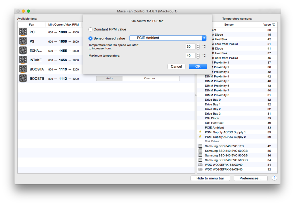The height and width of the screenshot is (205, 295).
Task: Select the IOH Diode sensor row
Action: tap(237, 118)
